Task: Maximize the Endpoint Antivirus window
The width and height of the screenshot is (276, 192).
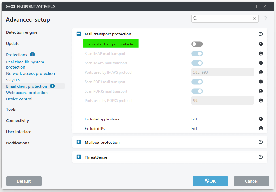Action: pyautogui.click(x=255, y=6)
